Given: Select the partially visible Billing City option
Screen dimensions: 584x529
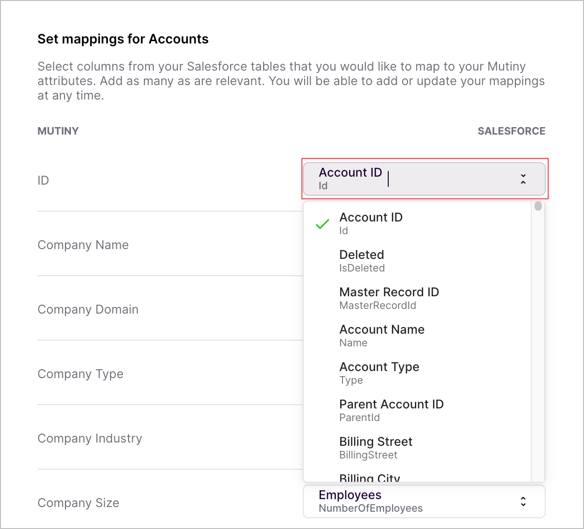Looking at the screenshot, I should pyautogui.click(x=370, y=478).
